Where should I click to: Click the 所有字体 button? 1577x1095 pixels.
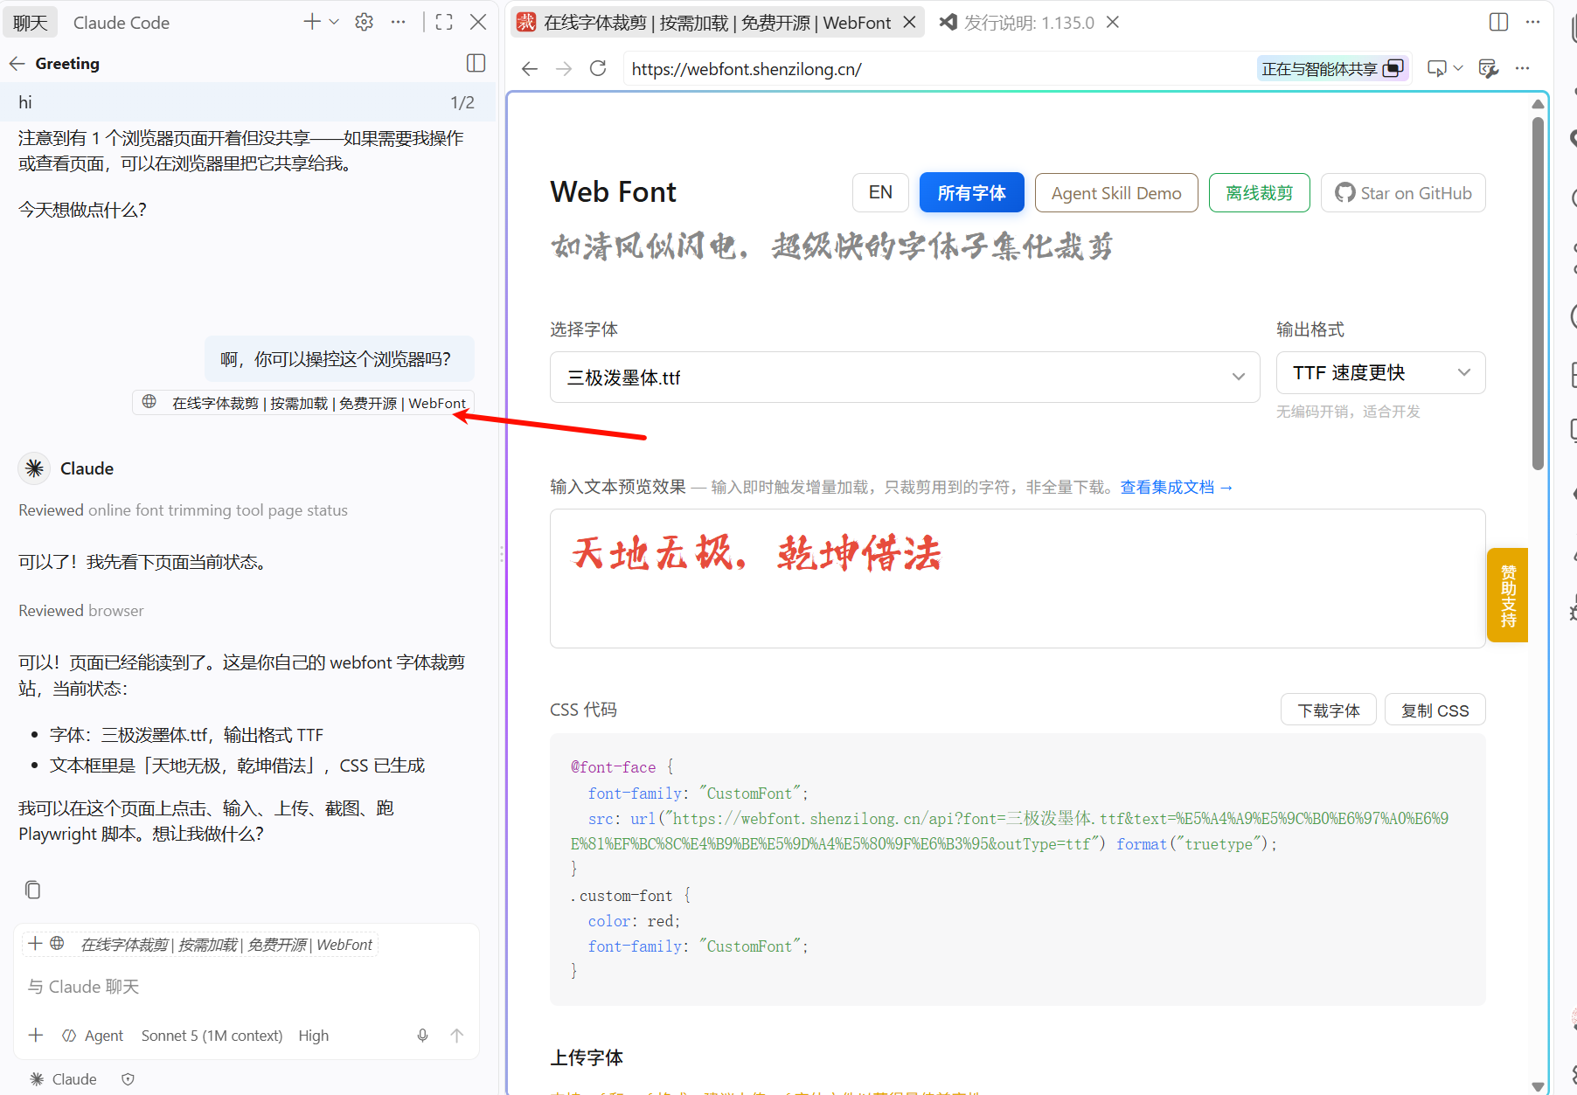(x=971, y=192)
